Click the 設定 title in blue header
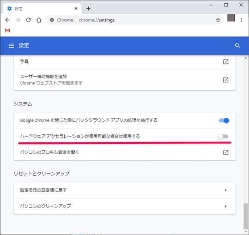 [x=24, y=46]
